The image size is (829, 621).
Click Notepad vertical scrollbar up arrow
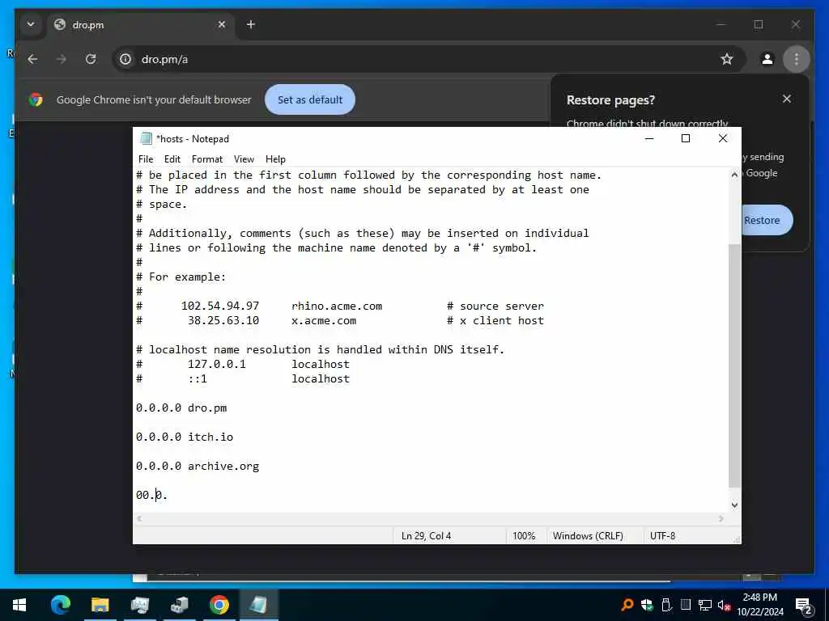click(x=734, y=175)
